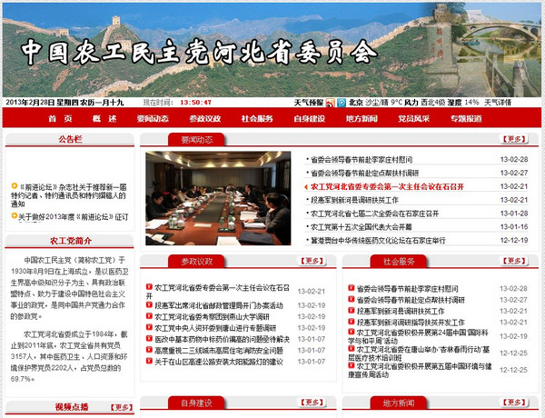Open 关于做好2013年度《前进论坛》征订 notice
Screen dimensions: 545x418
pyautogui.click(x=72, y=216)
